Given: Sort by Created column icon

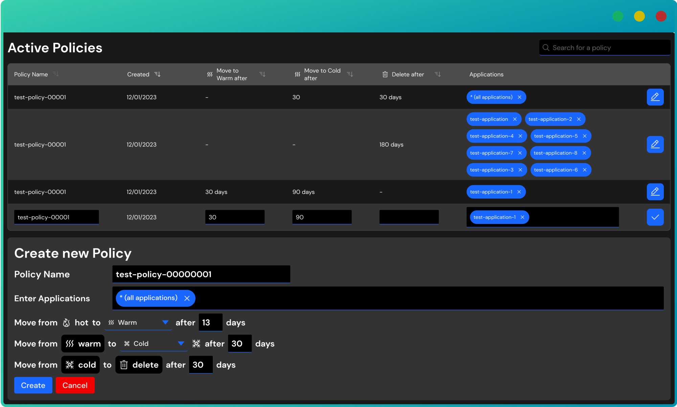Looking at the screenshot, I should 157,74.
